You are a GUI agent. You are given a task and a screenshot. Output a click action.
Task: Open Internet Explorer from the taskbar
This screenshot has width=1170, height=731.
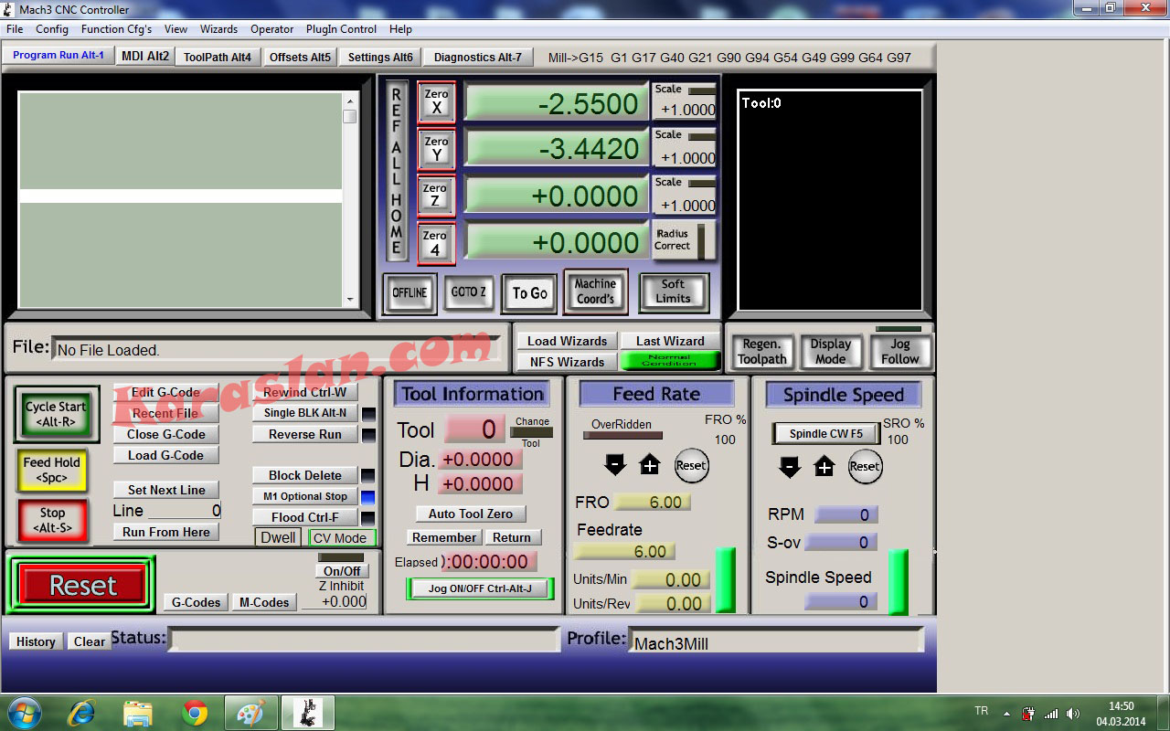(x=82, y=713)
